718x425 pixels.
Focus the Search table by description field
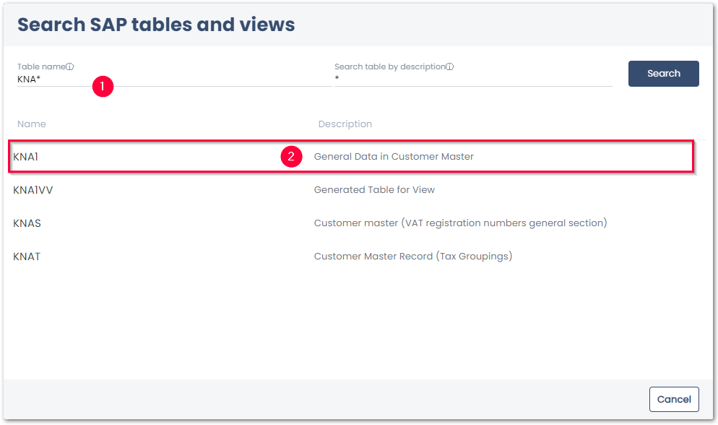[473, 80]
